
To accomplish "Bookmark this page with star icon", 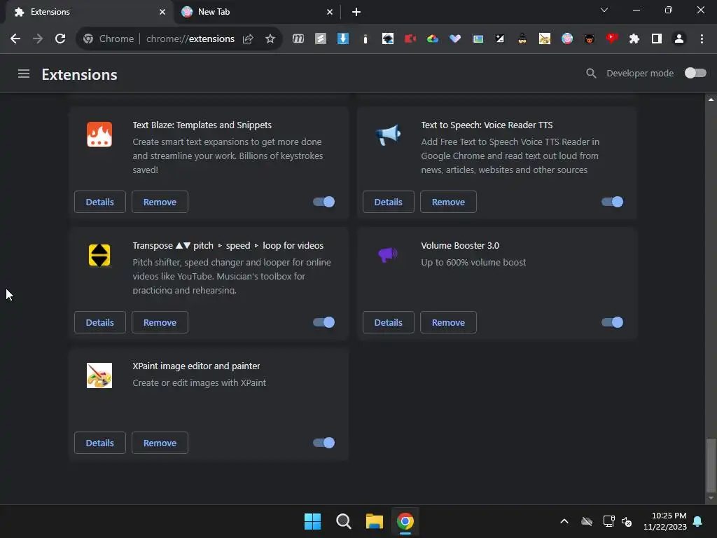I will (x=270, y=39).
